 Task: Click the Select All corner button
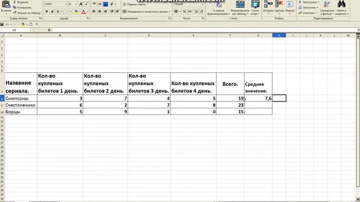pos(2,35)
